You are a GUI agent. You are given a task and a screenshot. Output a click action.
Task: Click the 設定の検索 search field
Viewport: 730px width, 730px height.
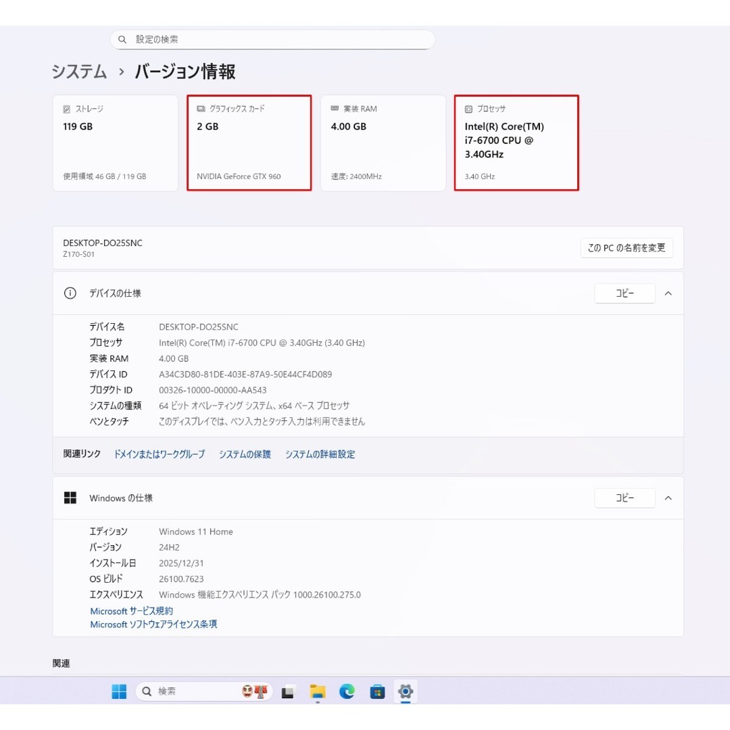(x=273, y=39)
